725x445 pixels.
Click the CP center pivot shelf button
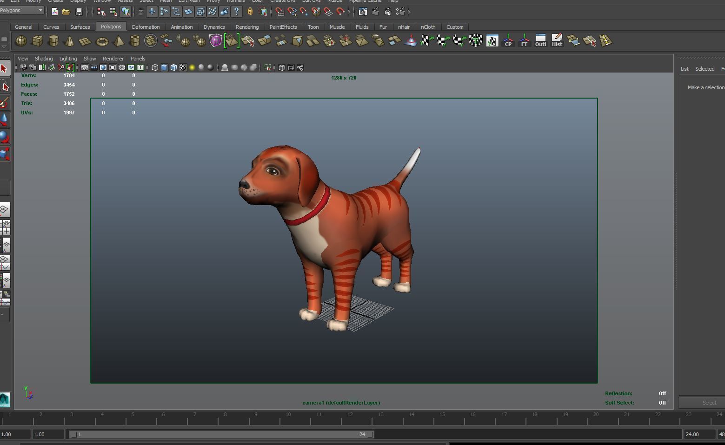click(x=508, y=41)
